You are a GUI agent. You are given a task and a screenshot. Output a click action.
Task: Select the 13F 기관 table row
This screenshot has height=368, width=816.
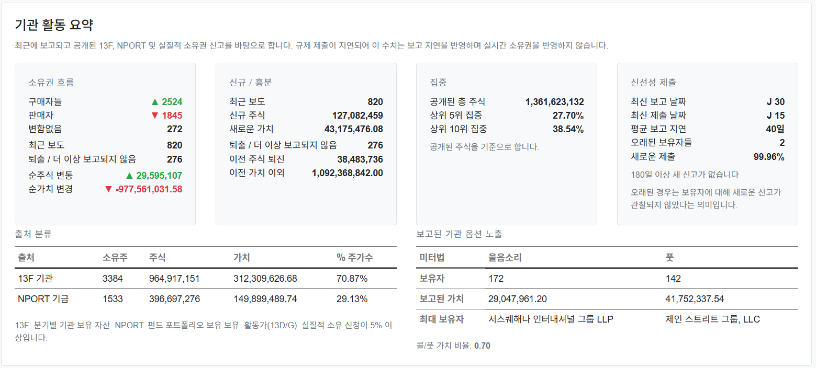(x=206, y=279)
